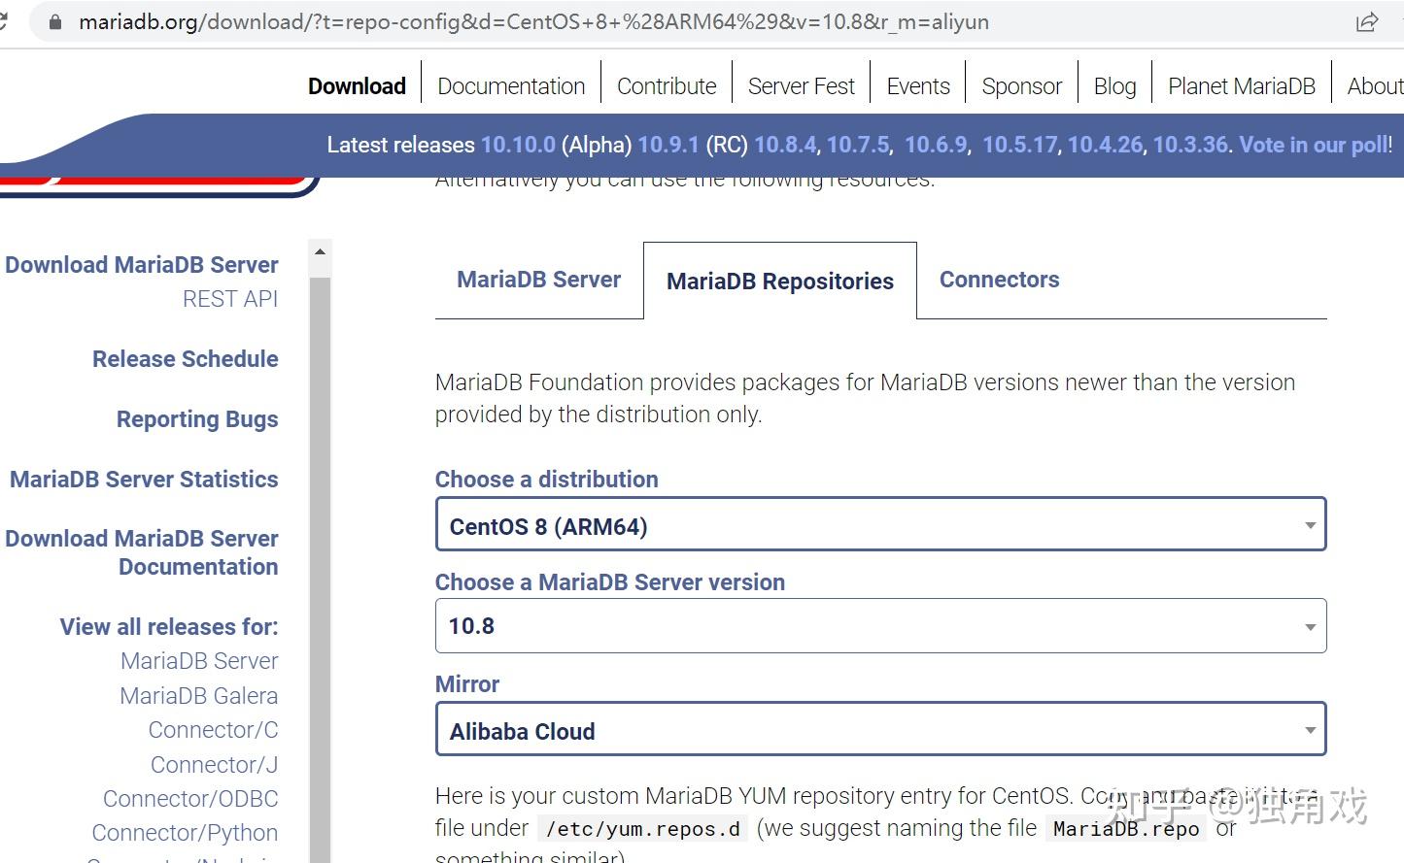This screenshot has height=863, width=1404.
Task: Click the Vote in our poll link
Action: pos(1311,145)
